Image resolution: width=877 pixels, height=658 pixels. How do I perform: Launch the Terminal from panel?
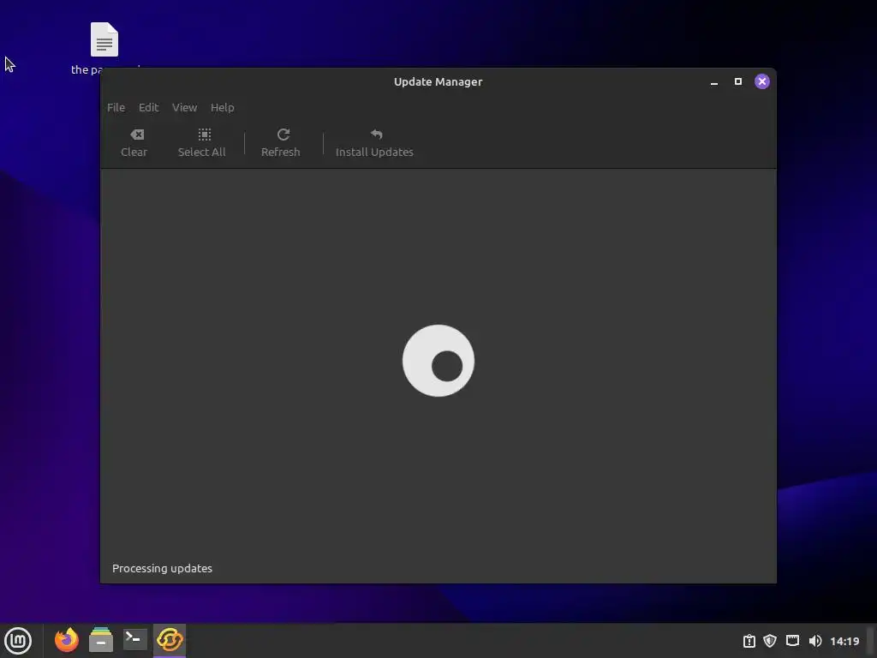pyautogui.click(x=134, y=639)
